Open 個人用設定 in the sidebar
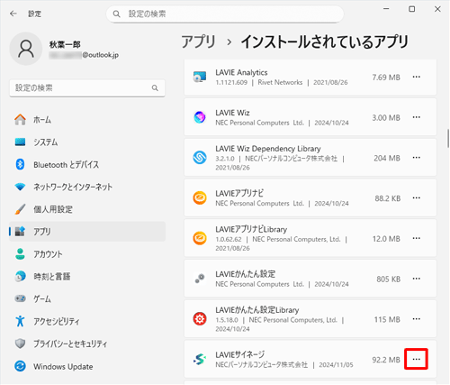Screen dimensions: 450x385 [x=87, y=209]
